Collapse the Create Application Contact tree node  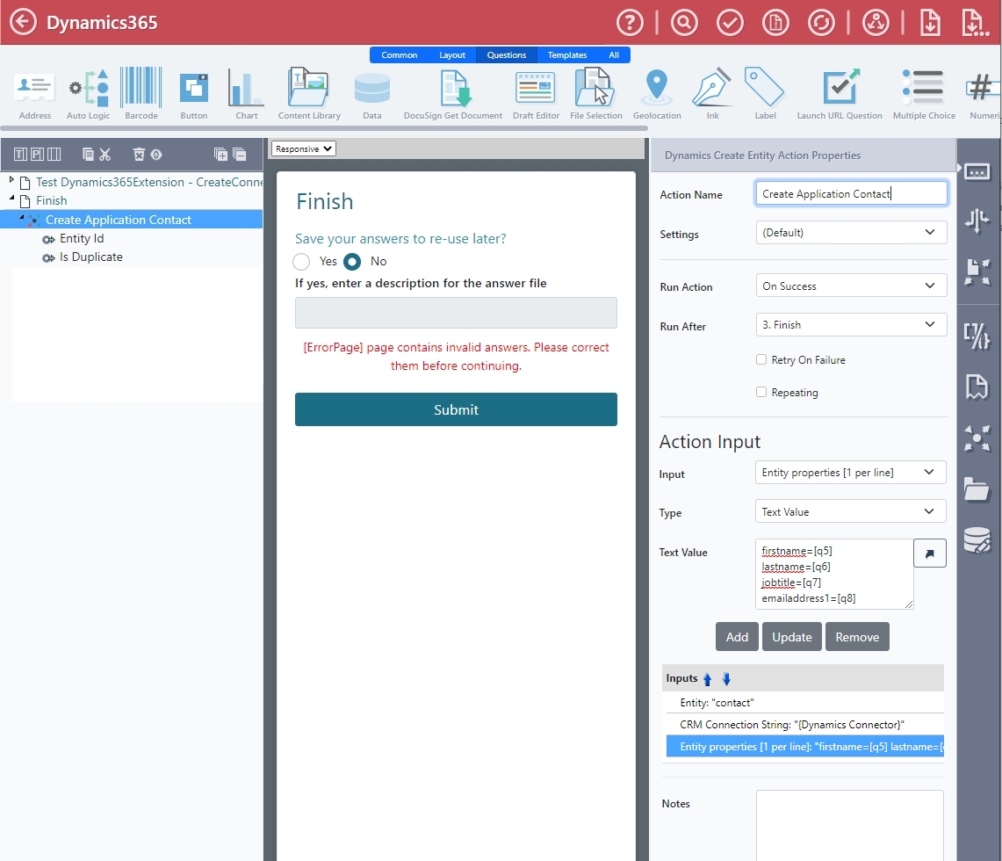click(21, 218)
